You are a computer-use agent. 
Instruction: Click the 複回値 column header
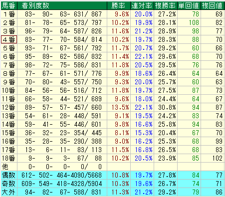tap(213, 5)
